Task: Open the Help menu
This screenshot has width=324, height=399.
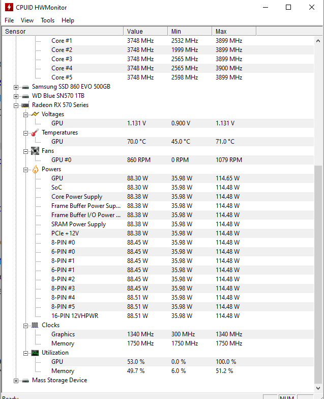Action: click(68, 20)
